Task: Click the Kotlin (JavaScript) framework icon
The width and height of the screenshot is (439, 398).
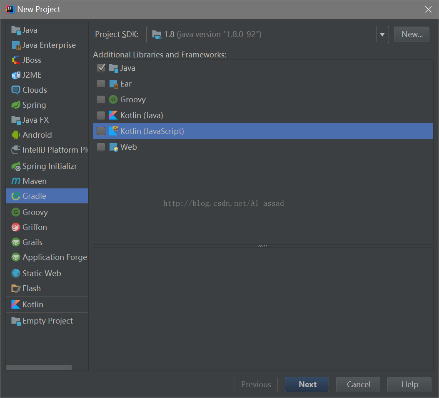Action: coord(113,131)
